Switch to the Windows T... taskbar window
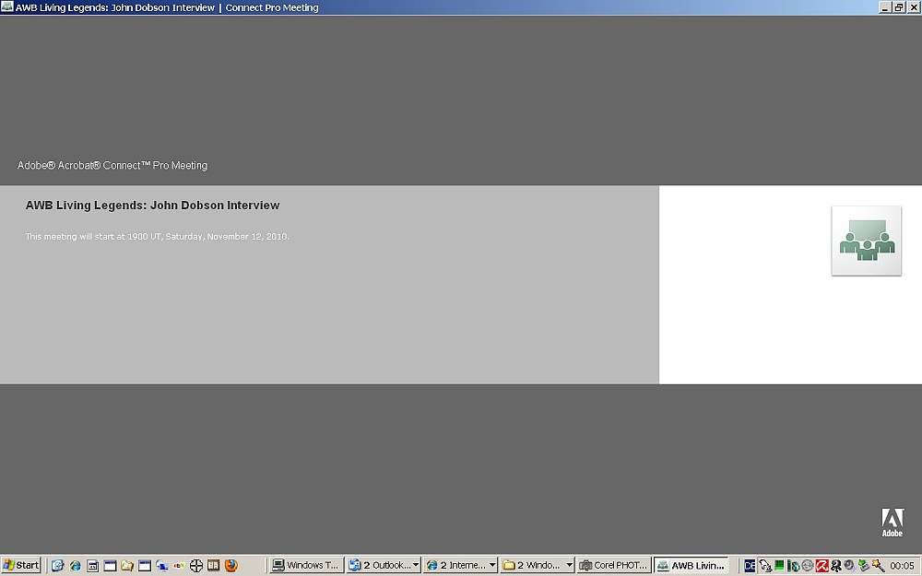Screen dimensions: 922x576 (306, 566)
